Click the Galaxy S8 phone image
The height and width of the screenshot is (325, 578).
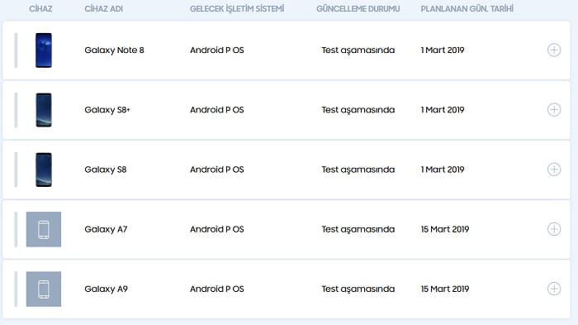click(x=44, y=170)
